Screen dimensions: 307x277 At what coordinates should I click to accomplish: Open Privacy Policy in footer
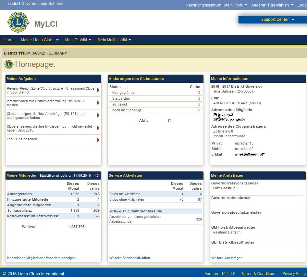click(x=294, y=273)
